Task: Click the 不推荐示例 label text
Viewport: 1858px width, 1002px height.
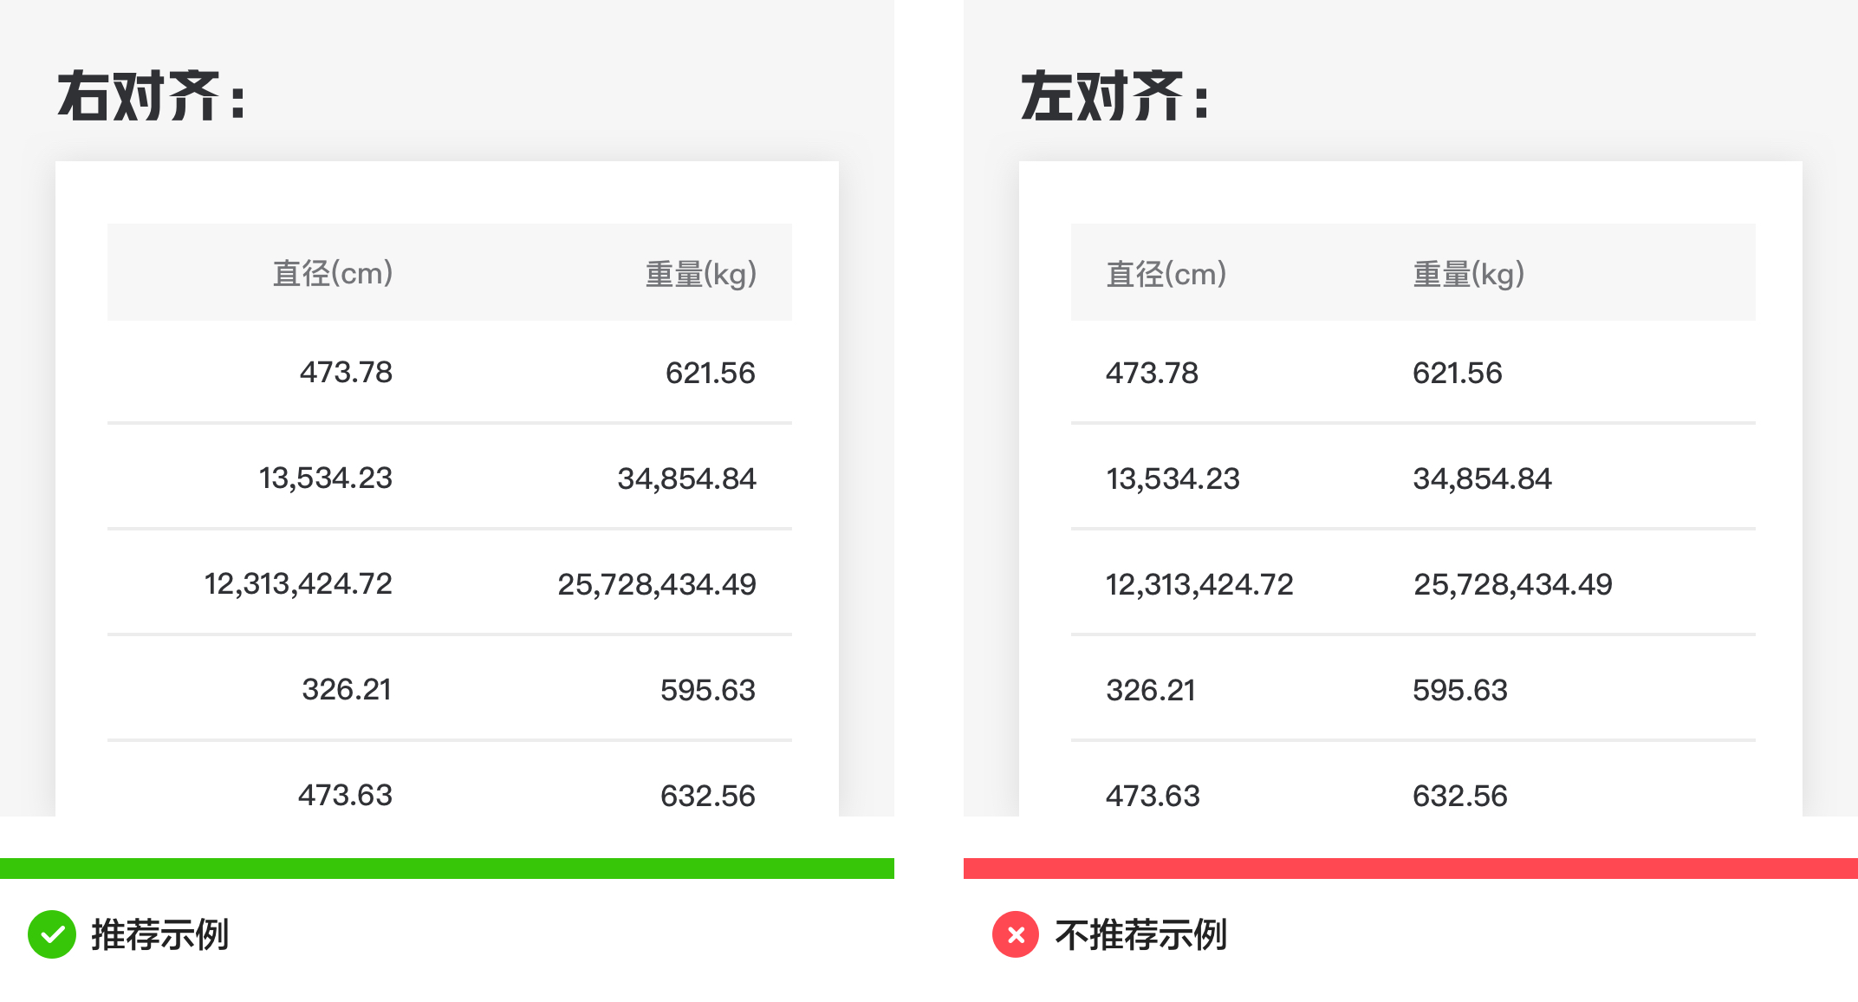Action: 1140,934
